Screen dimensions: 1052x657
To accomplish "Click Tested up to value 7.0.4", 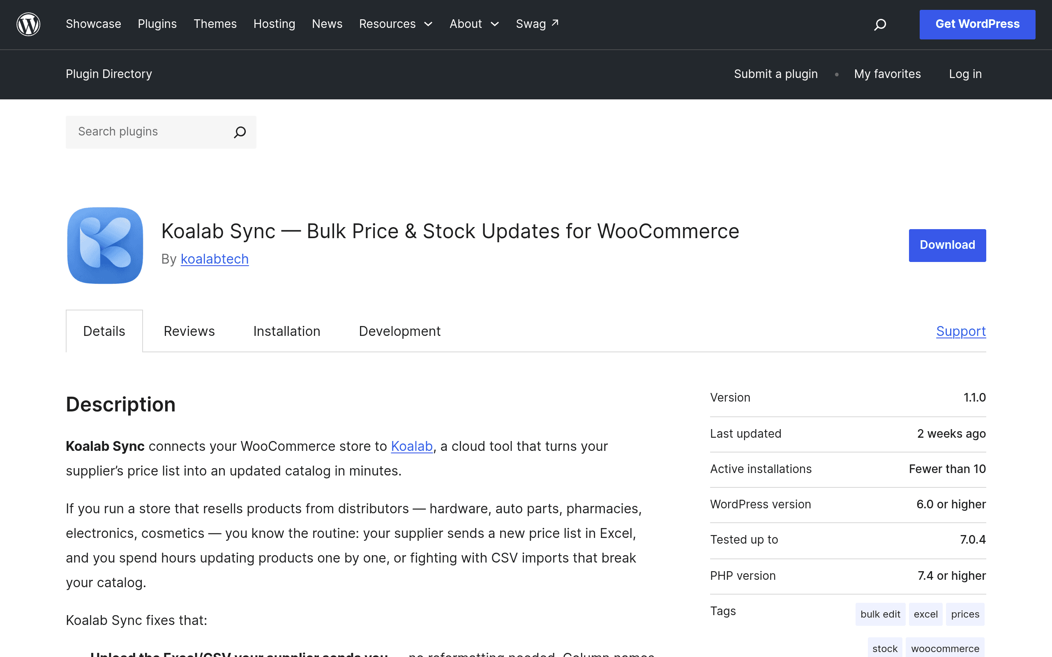I will coord(973,540).
